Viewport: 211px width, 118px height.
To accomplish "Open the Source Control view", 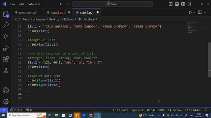I will pyautogui.click(x=6, y=36).
